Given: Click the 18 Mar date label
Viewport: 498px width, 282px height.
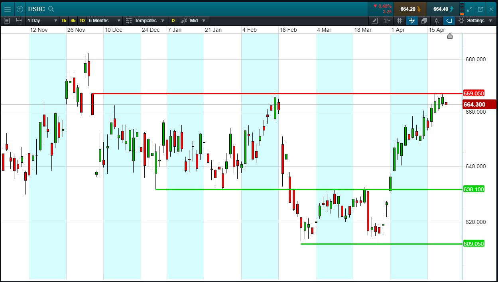Looking at the screenshot, I should tap(363, 30).
